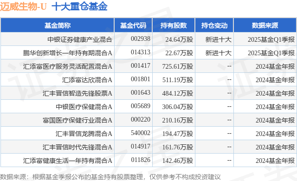Click fund code 001643

(x=141, y=92)
